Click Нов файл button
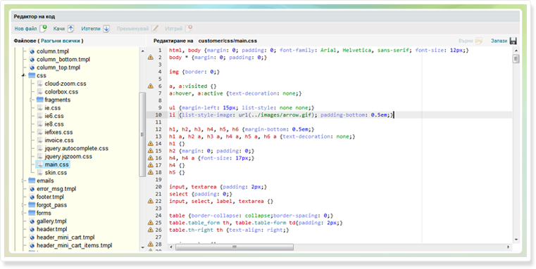Viewport: 536px width, 269px height. click(30, 29)
